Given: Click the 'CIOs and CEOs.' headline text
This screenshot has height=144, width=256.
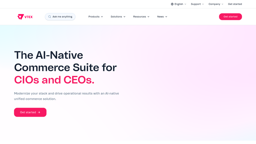Looking at the screenshot, I should point(54,80).
